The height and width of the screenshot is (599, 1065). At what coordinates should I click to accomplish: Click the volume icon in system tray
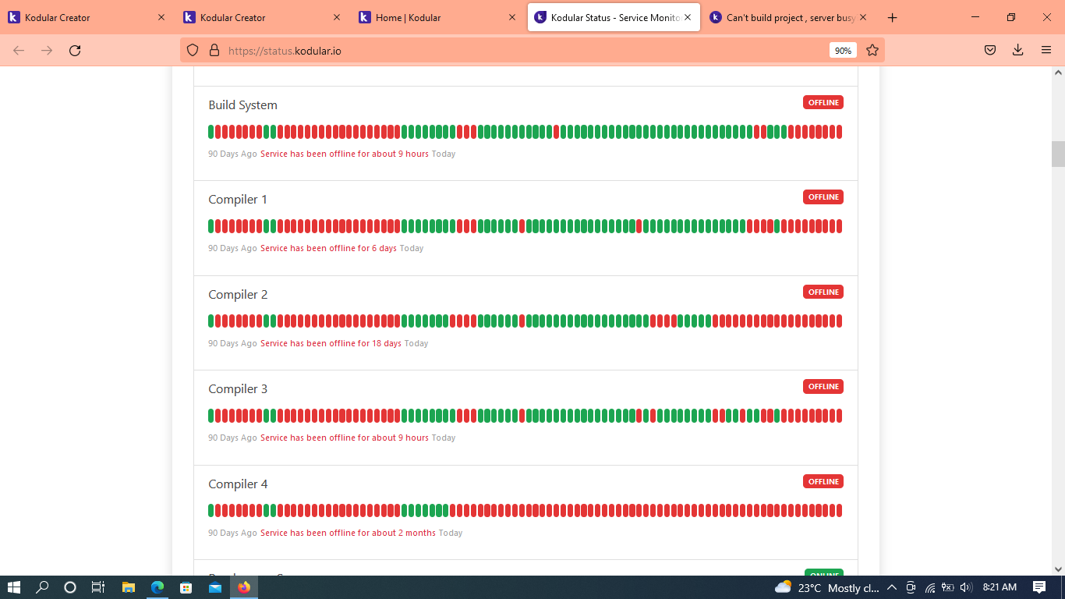click(966, 587)
